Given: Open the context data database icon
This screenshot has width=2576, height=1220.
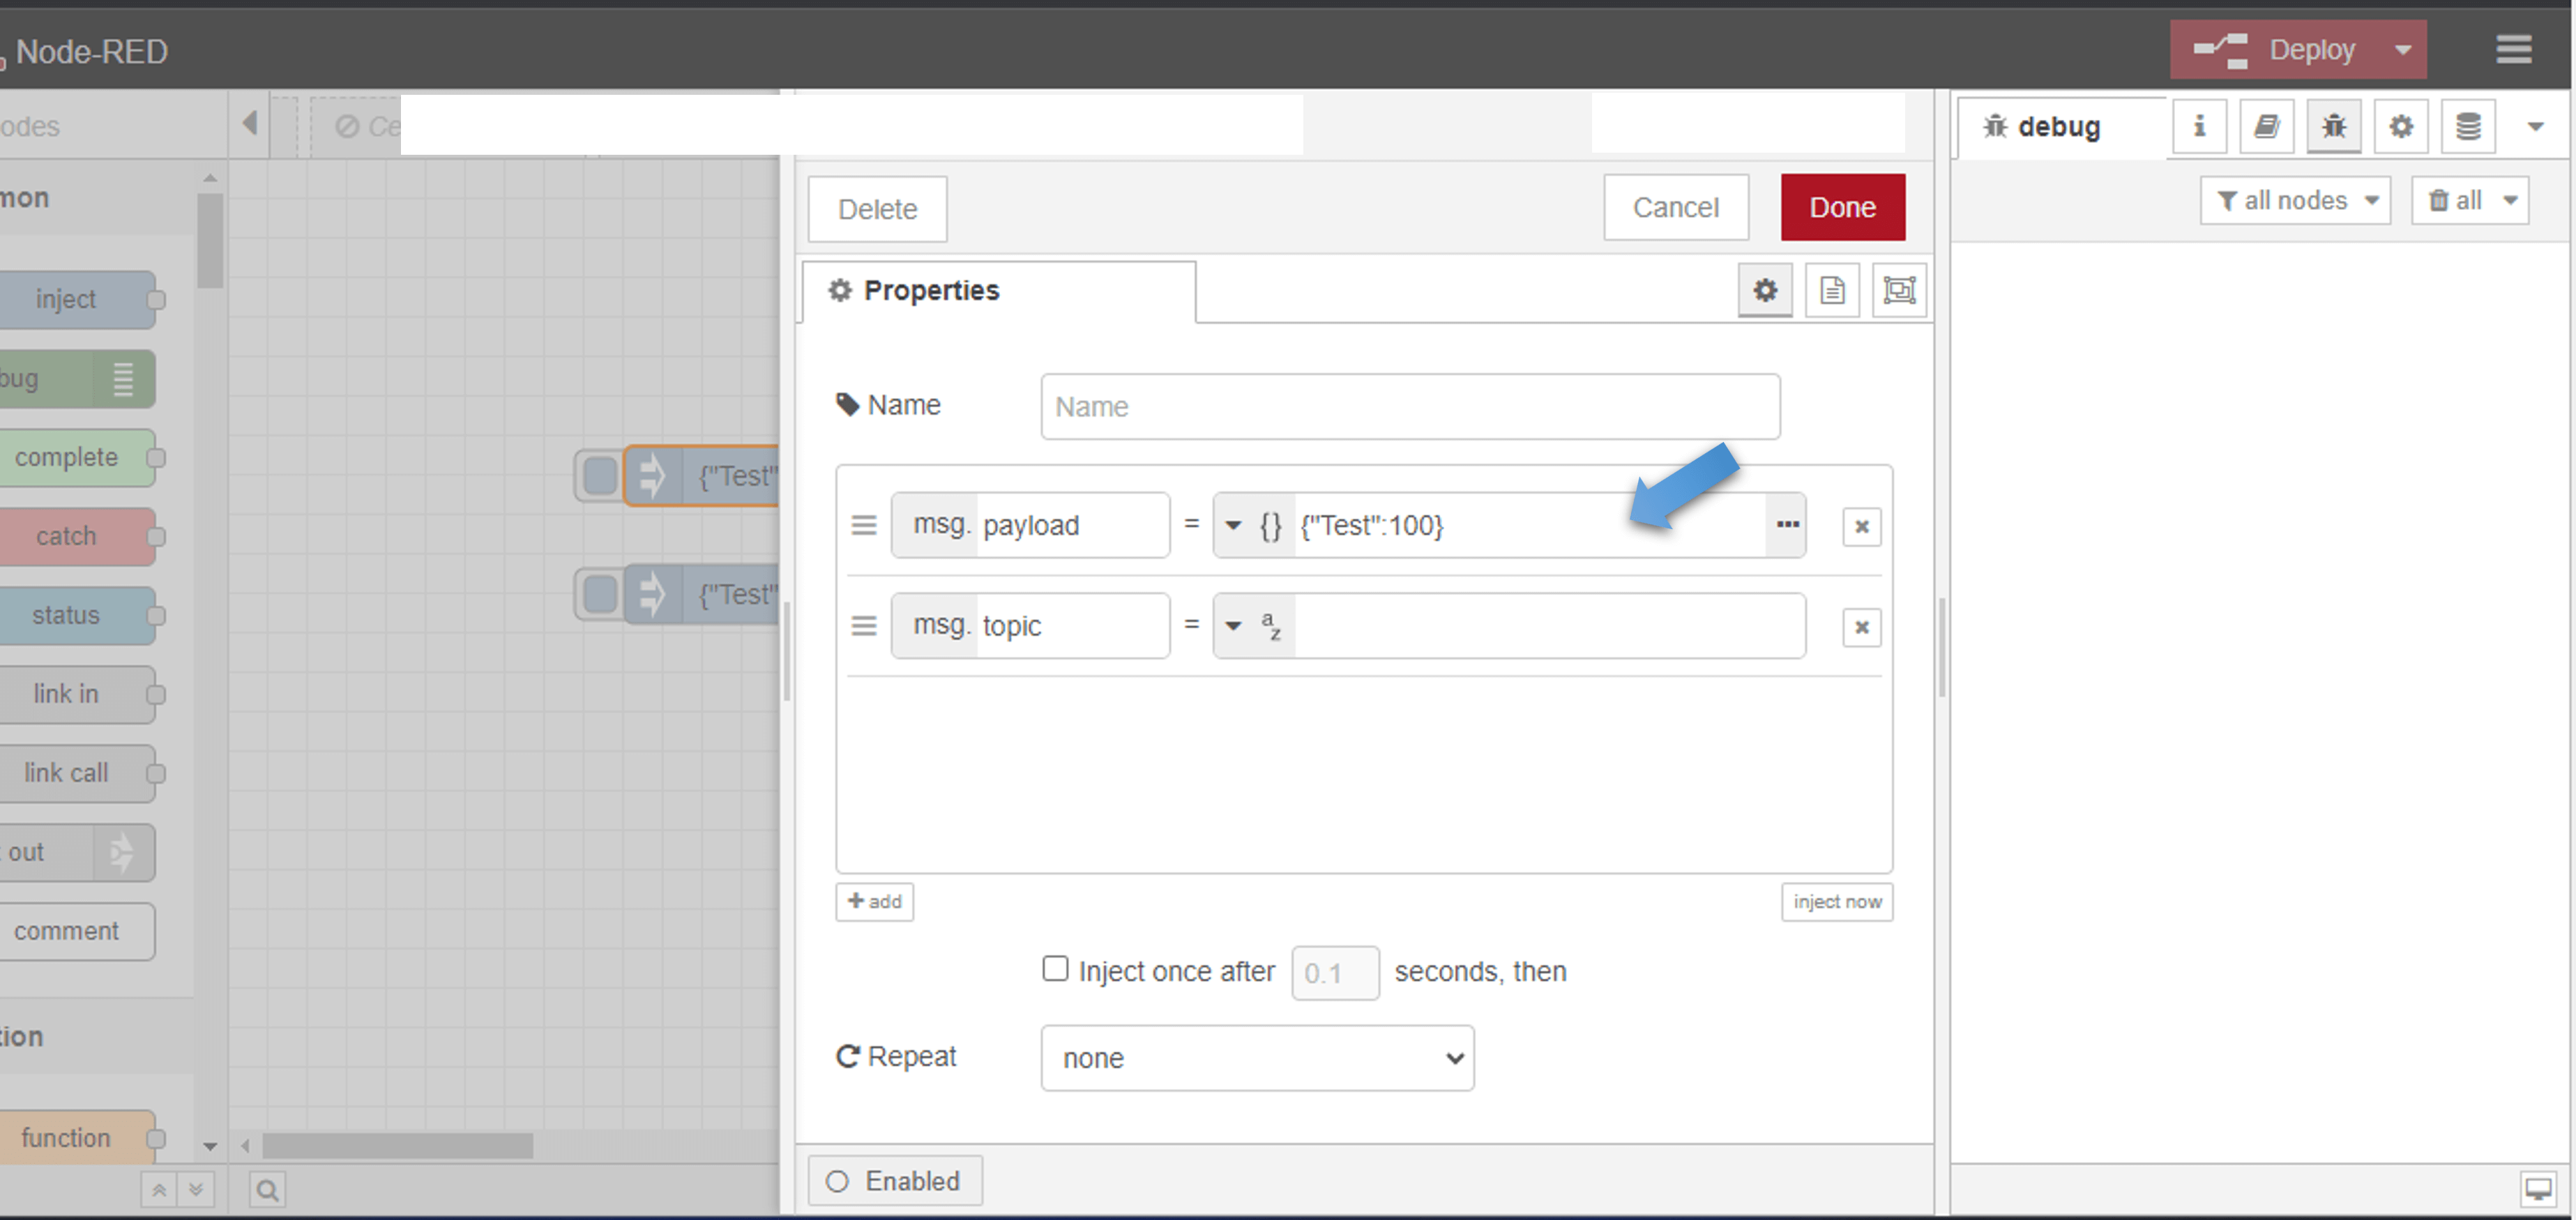Looking at the screenshot, I should [x=2468, y=126].
